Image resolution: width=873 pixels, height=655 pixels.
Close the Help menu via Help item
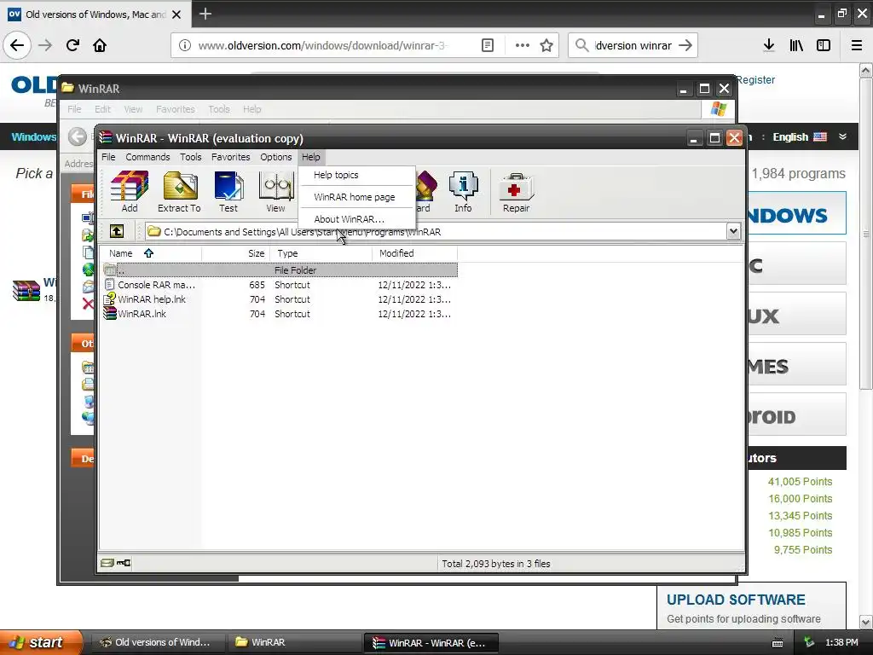point(310,157)
